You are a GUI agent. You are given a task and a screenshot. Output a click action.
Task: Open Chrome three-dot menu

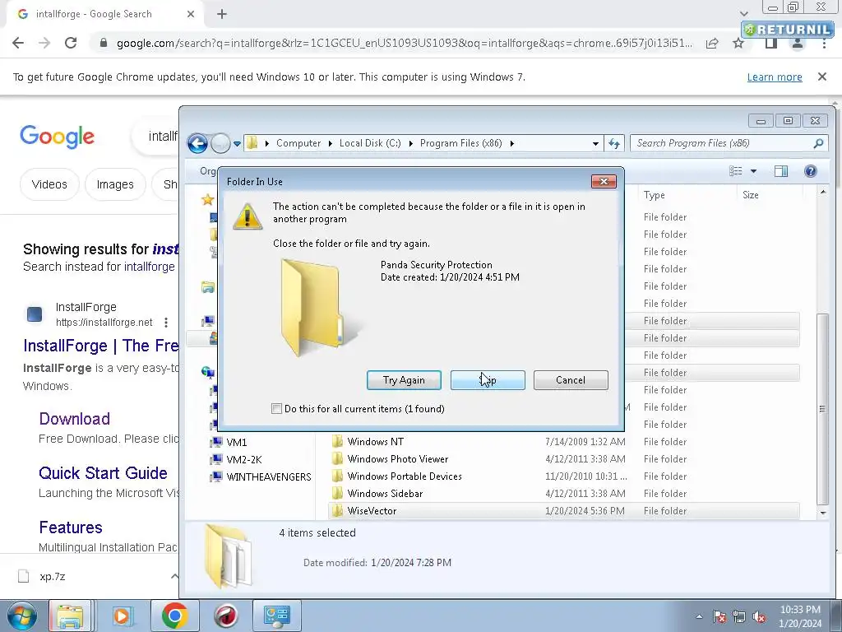pos(824,44)
